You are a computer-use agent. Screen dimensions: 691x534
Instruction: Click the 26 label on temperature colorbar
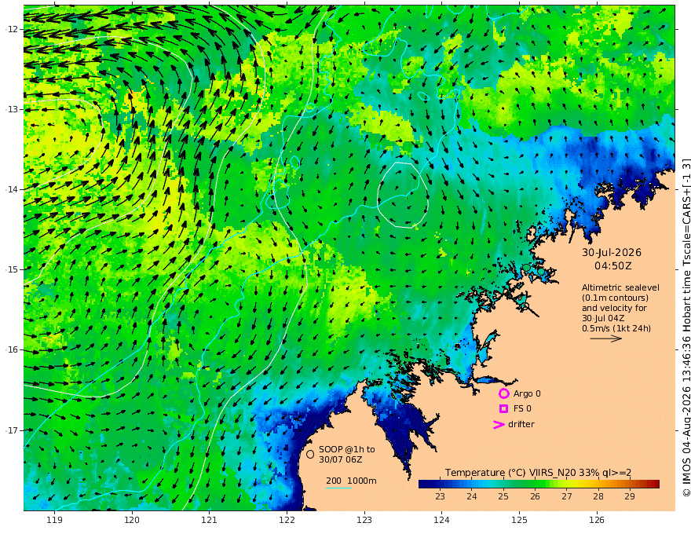tap(535, 496)
